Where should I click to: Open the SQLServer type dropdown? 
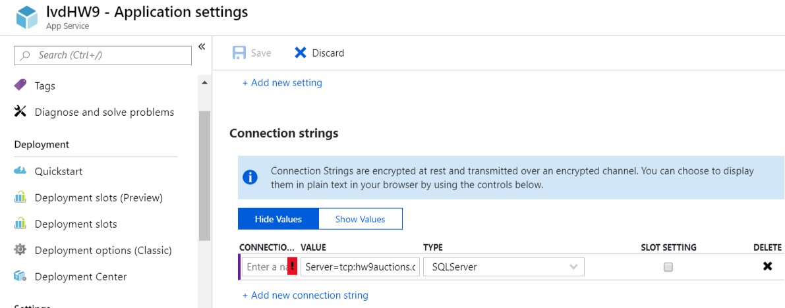click(x=504, y=267)
